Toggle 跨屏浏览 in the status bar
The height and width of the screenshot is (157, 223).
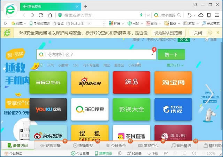pos(104,153)
